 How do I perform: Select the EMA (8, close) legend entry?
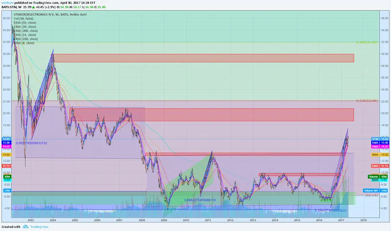(24, 43)
